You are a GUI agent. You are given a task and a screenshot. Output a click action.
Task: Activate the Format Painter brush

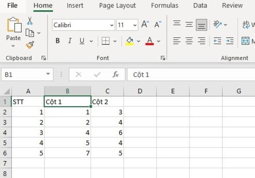pyautogui.click(x=30, y=45)
